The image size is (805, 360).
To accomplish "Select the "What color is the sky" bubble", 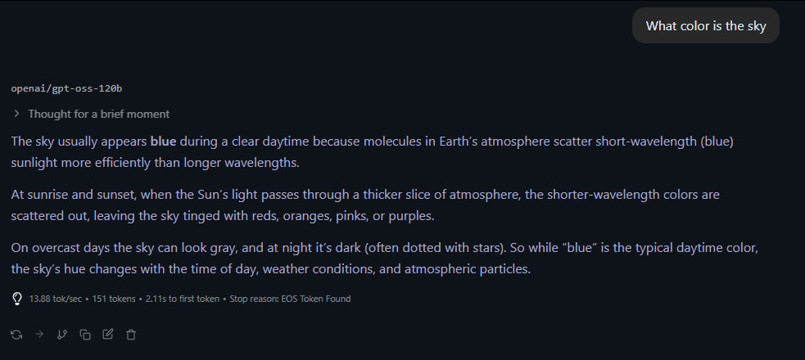I will point(705,26).
